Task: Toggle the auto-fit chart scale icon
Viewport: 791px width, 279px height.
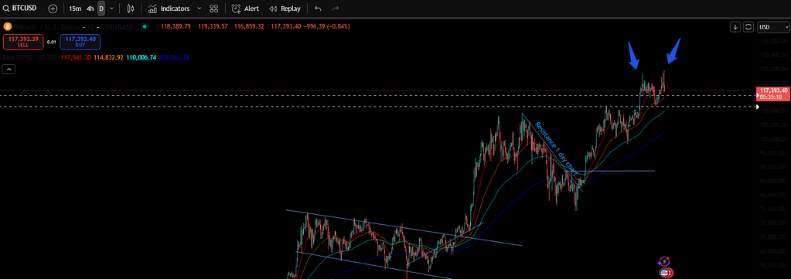Action: point(748,27)
